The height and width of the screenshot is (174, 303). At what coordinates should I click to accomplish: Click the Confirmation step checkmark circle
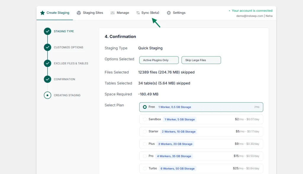click(47, 79)
